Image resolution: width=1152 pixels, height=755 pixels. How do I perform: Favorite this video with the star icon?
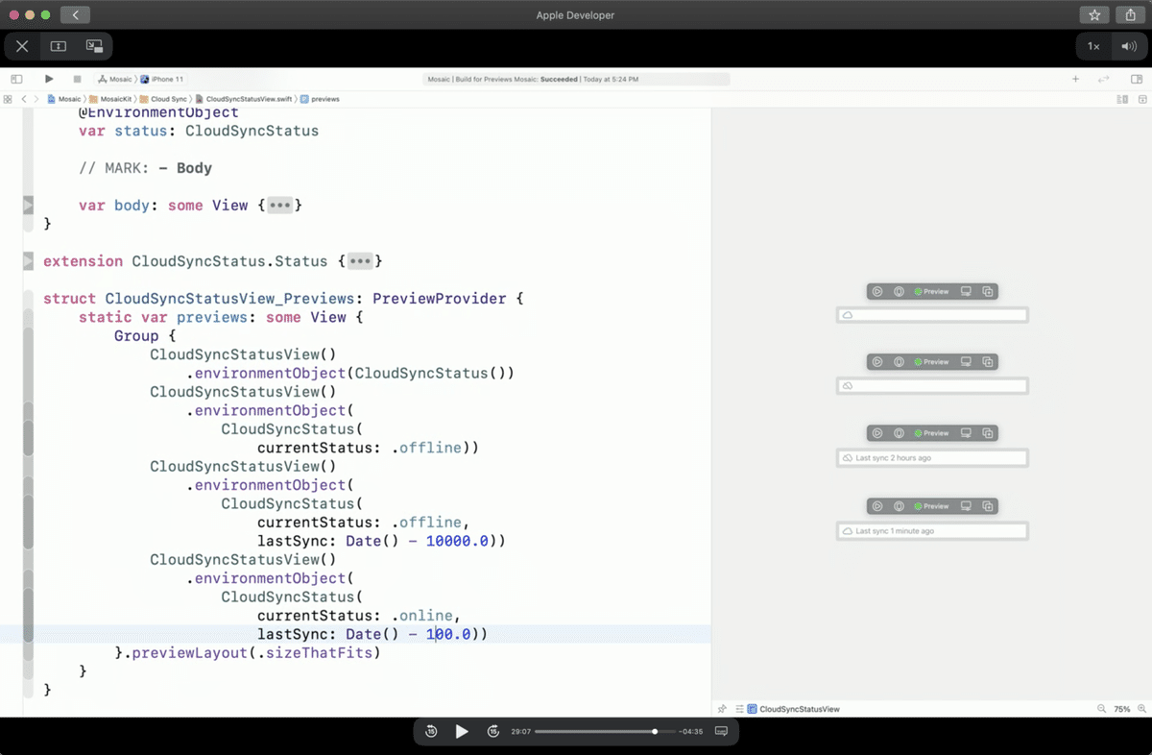coord(1094,14)
